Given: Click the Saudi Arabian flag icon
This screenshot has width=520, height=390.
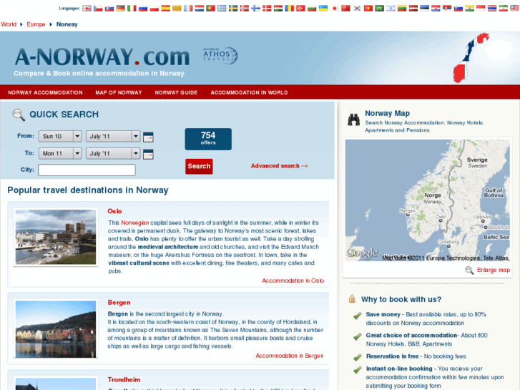Looking at the screenshot, I should (x=379, y=9).
